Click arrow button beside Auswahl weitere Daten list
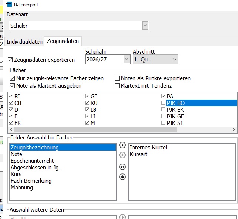The height and width of the screenshot is (219, 238). click(x=123, y=216)
